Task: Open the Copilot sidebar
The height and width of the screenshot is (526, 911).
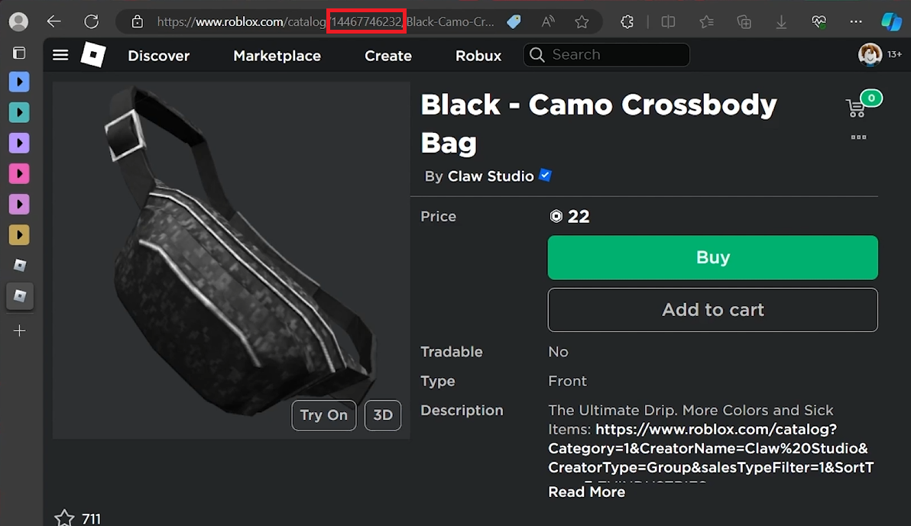Action: pos(893,21)
